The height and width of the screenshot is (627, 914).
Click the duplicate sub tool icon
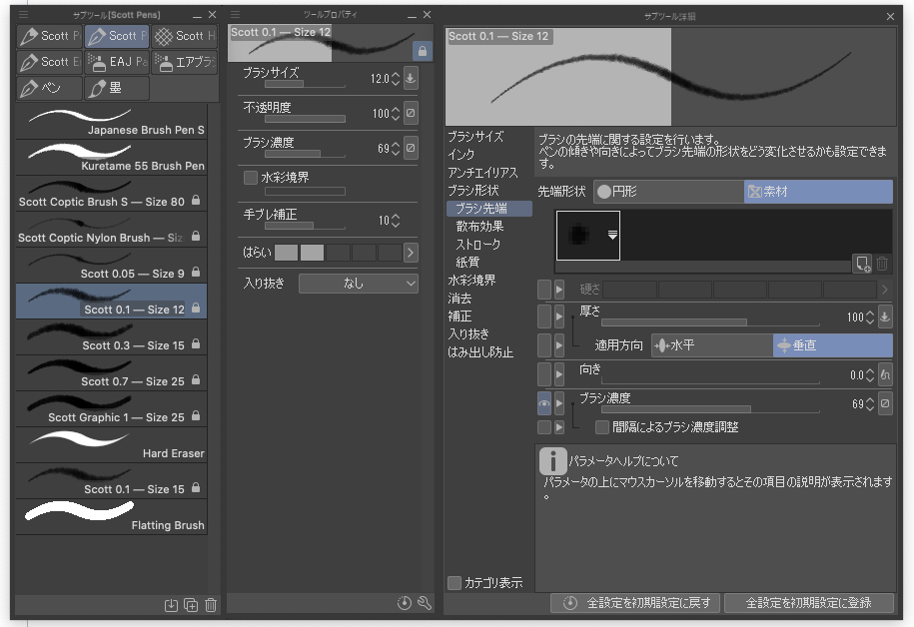click(x=192, y=605)
